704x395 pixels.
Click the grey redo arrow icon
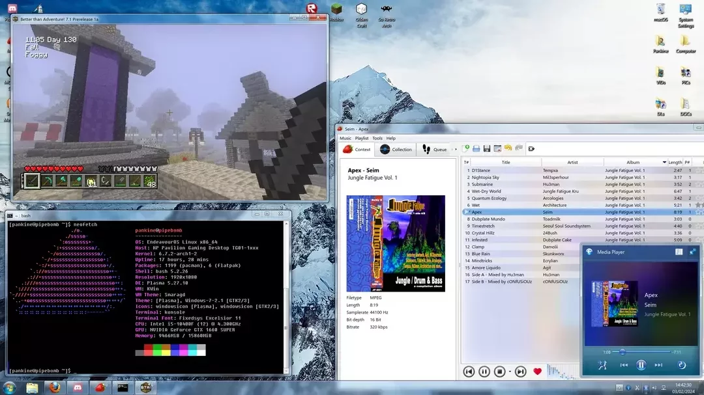coord(519,148)
